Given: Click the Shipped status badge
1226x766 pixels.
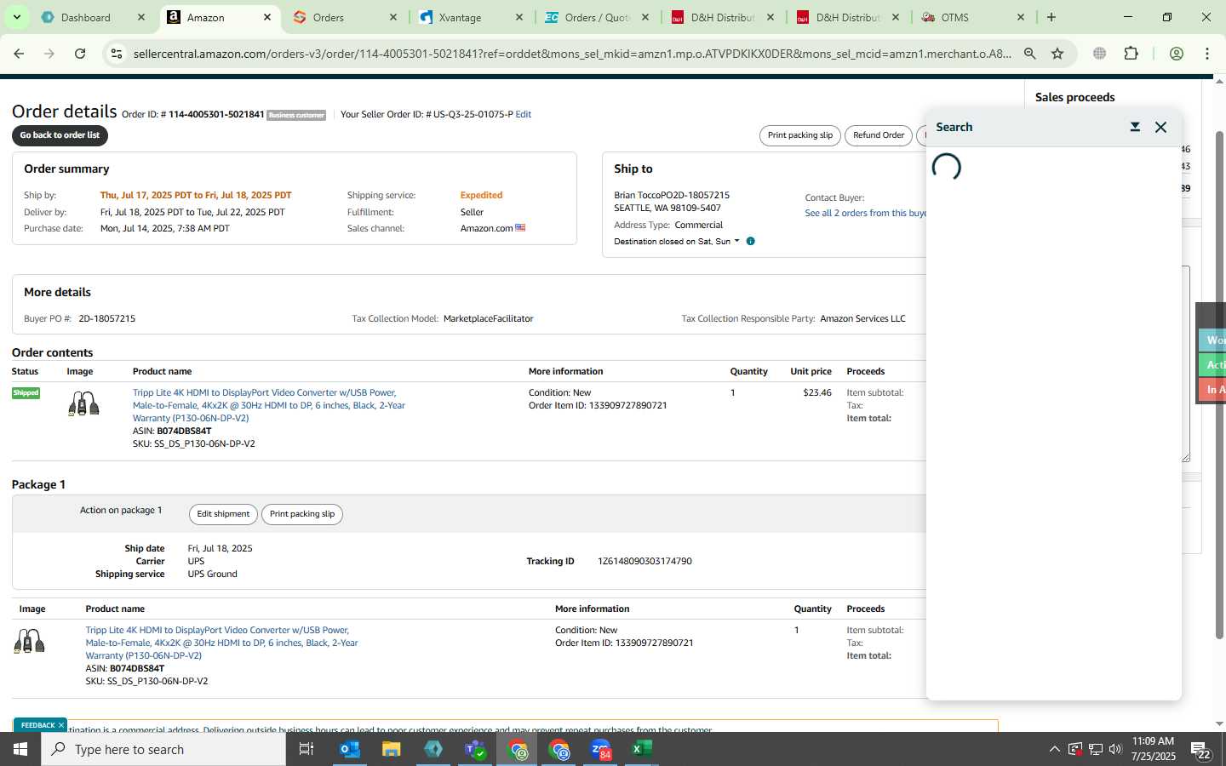Looking at the screenshot, I should click(x=26, y=393).
